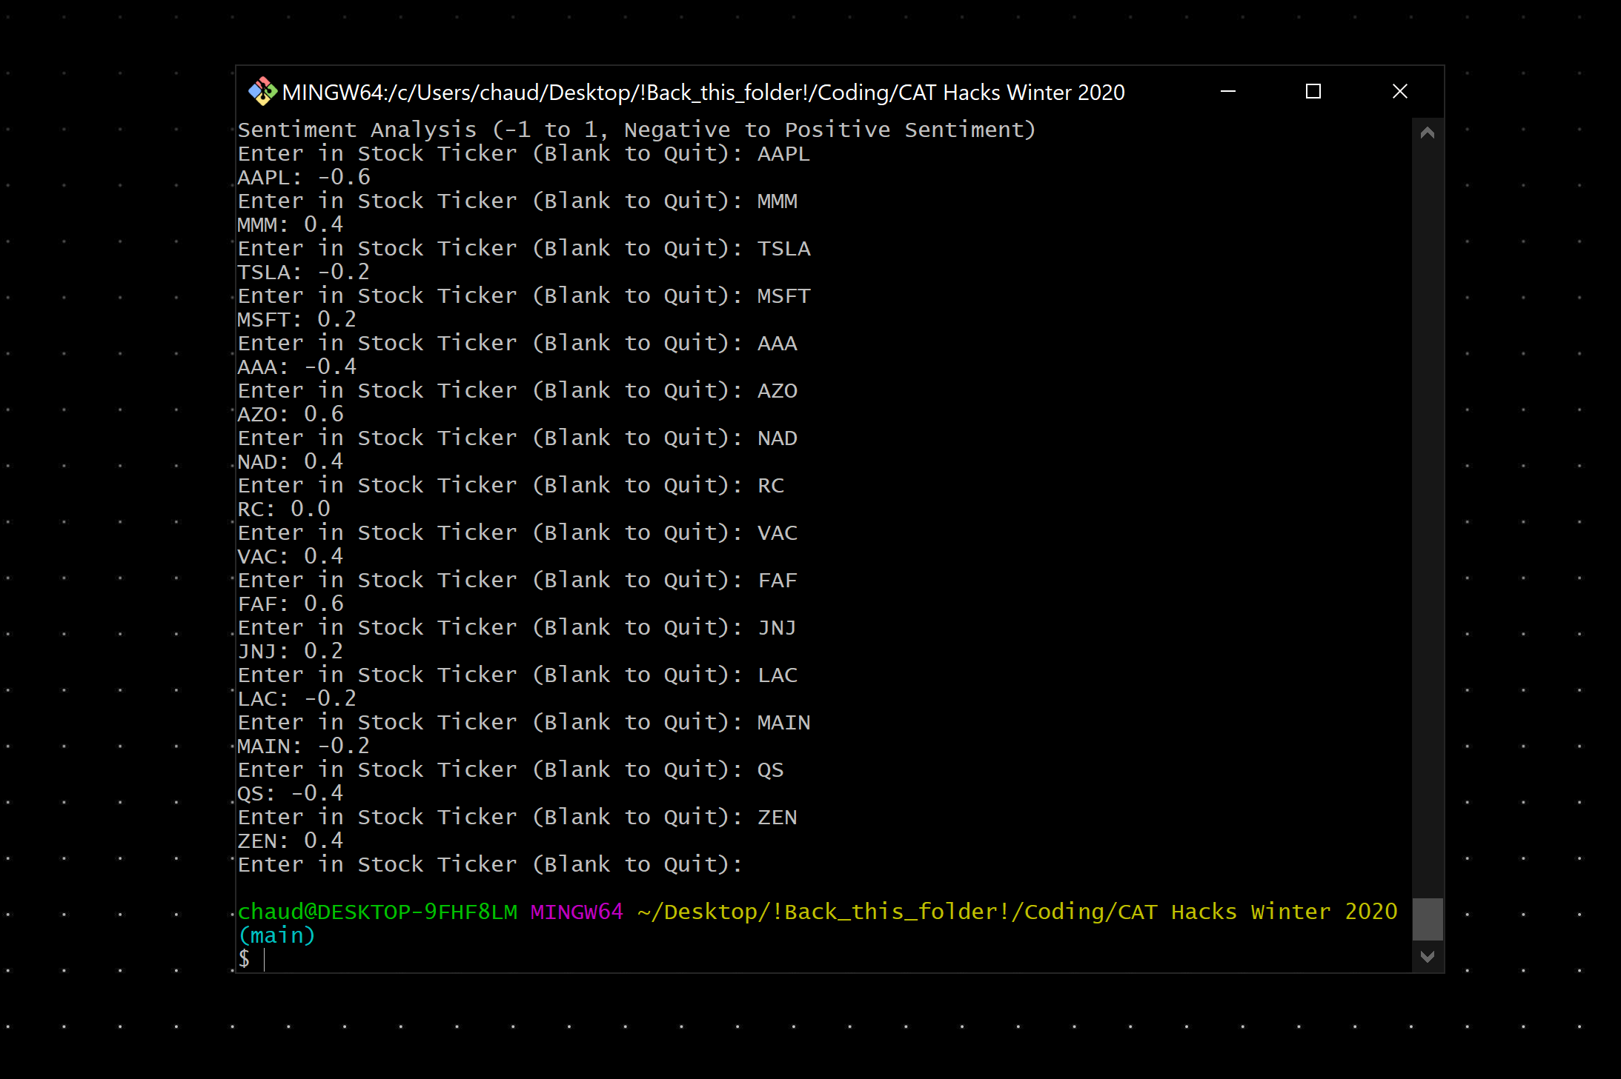Click the dollar sign shell prompt

tap(244, 959)
